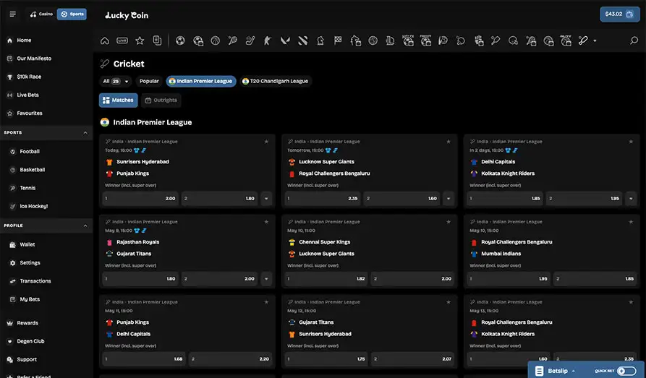Favourite the Gujarat Titans vs Sunrisers Hyderabad match
Image resolution: width=646 pixels, height=378 pixels.
pos(449,302)
